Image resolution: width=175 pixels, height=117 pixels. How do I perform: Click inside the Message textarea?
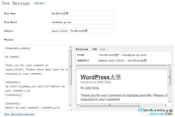(37, 78)
